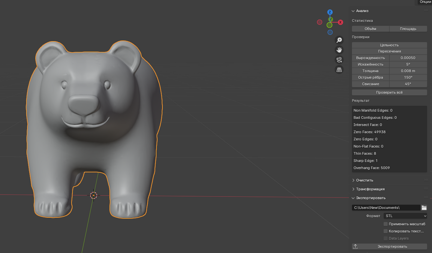Click the red X axis gizmo
Screen dimensions: 432x253
click(340, 22)
